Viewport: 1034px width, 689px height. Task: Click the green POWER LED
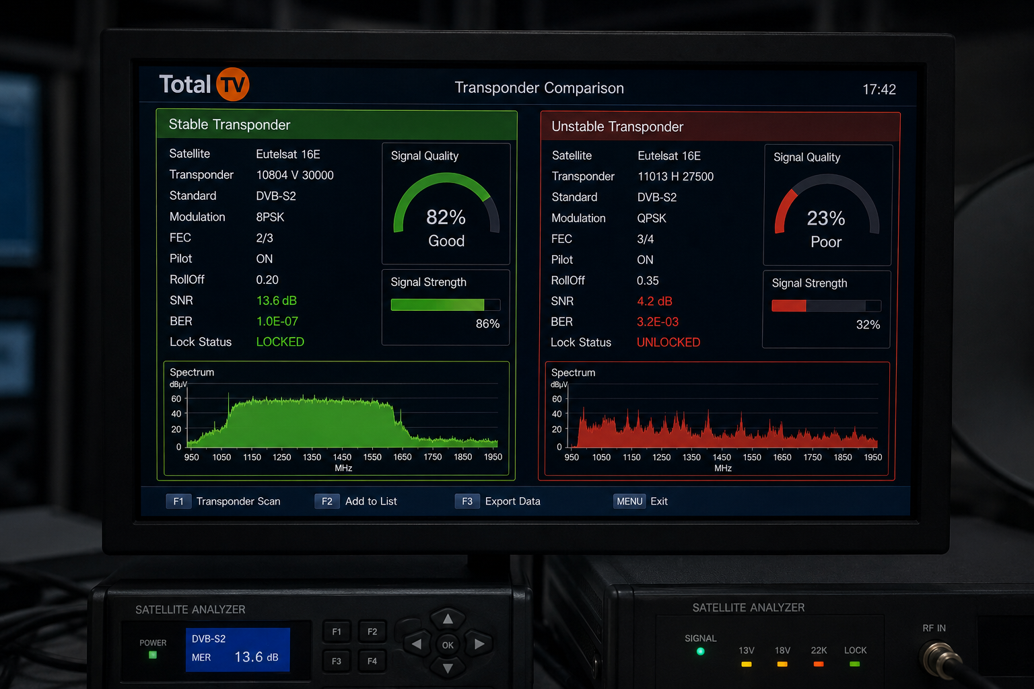(153, 655)
